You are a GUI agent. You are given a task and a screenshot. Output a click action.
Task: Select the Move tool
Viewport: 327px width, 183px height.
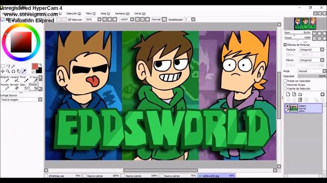pyautogui.click(x=3, y=72)
